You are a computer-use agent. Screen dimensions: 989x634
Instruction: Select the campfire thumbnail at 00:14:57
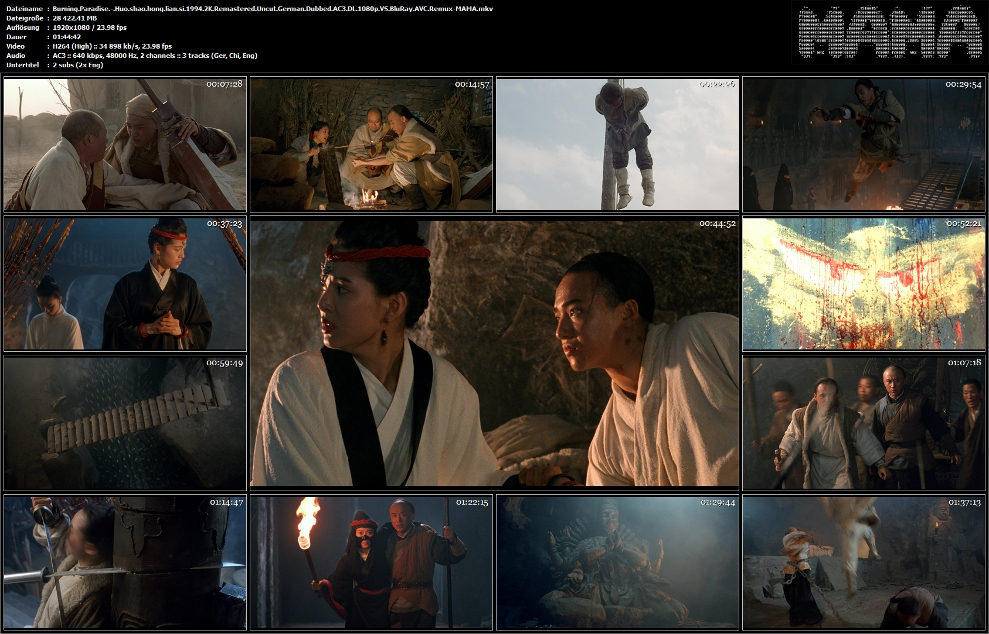click(371, 145)
